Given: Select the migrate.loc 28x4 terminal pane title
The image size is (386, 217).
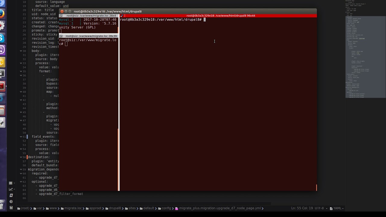Looking at the screenshot, I should point(91,16).
